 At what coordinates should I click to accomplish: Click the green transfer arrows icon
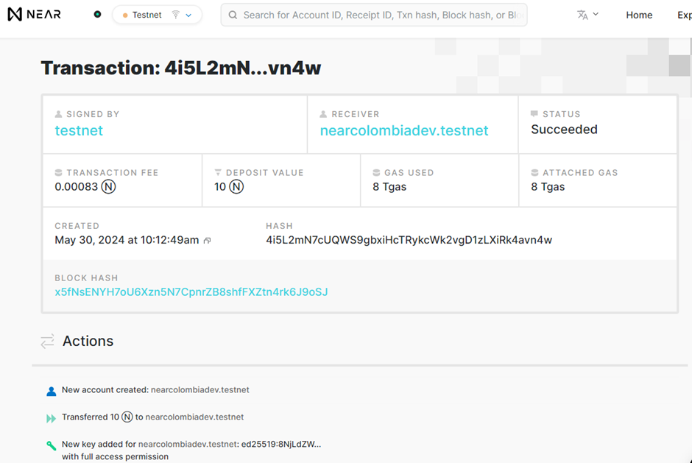tap(51, 418)
